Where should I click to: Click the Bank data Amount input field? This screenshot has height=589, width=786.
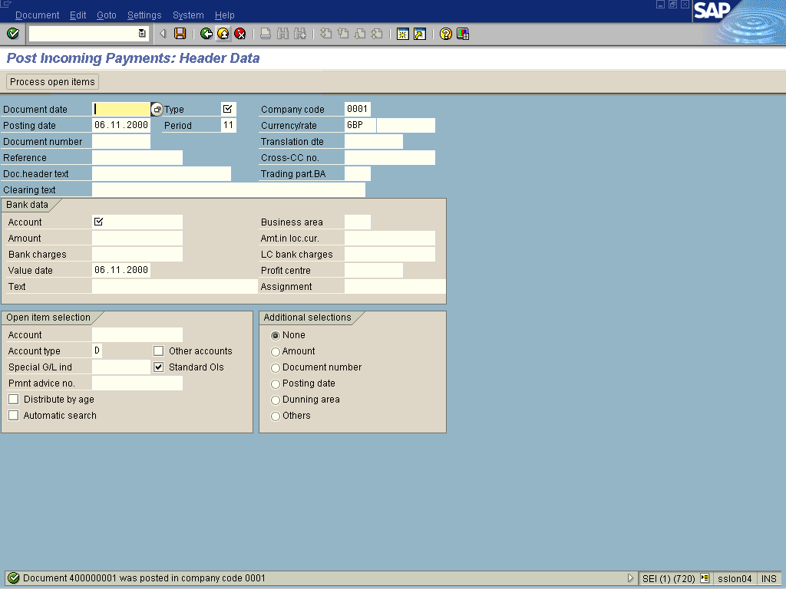(x=137, y=239)
